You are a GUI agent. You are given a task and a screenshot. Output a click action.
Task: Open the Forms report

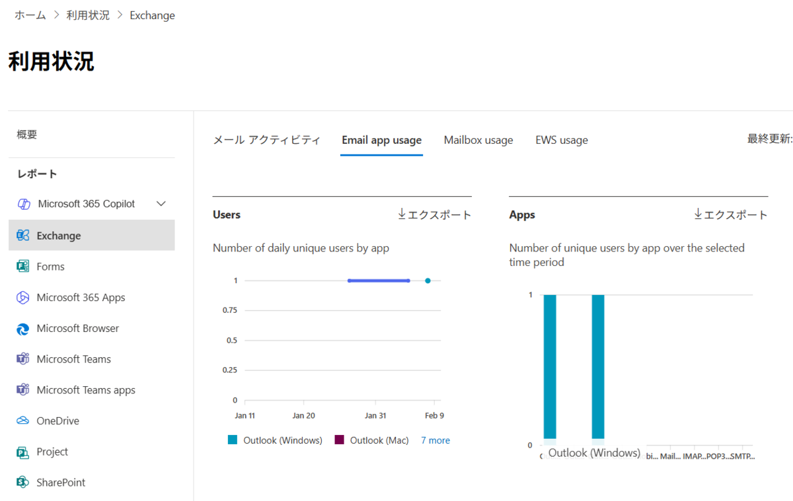coord(51,267)
